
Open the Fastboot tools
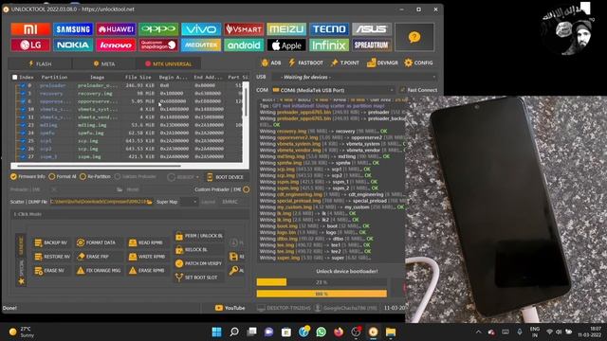coord(305,63)
